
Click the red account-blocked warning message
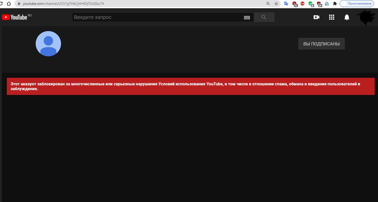tap(191, 86)
